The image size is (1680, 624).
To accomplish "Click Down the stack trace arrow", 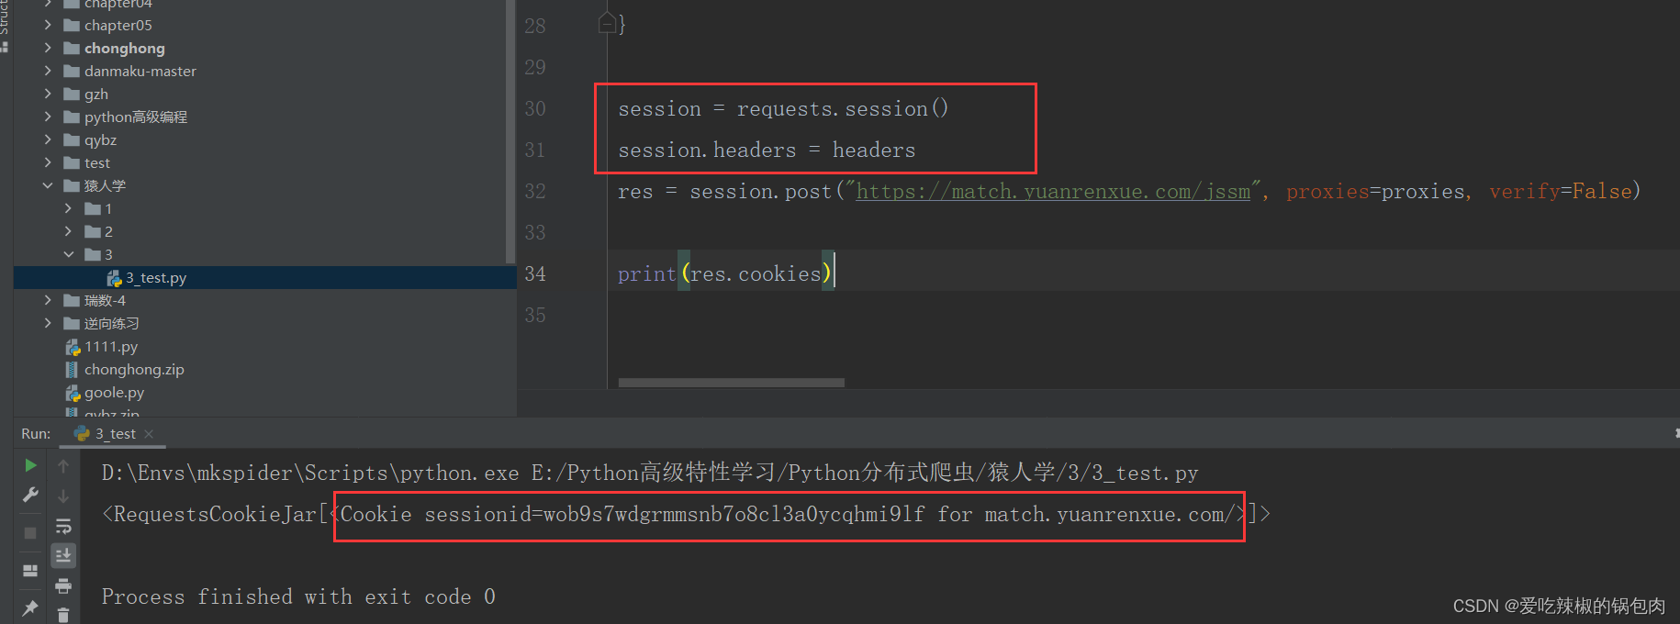I will tap(63, 496).
